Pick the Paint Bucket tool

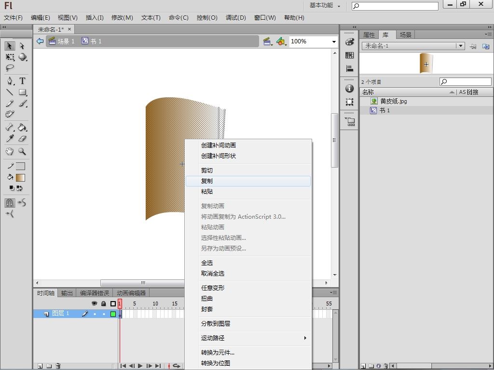coord(22,128)
